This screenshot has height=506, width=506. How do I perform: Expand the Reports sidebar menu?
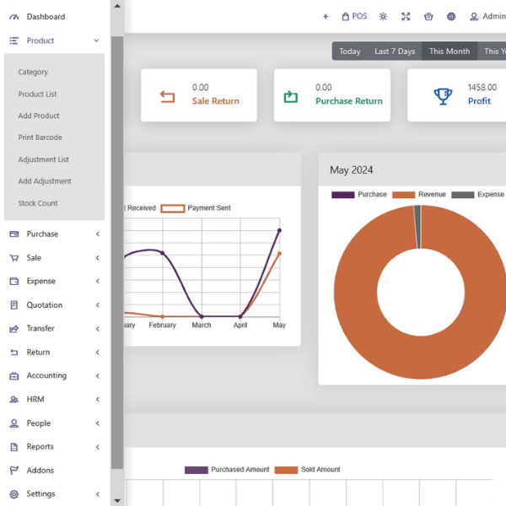pos(97,447)
